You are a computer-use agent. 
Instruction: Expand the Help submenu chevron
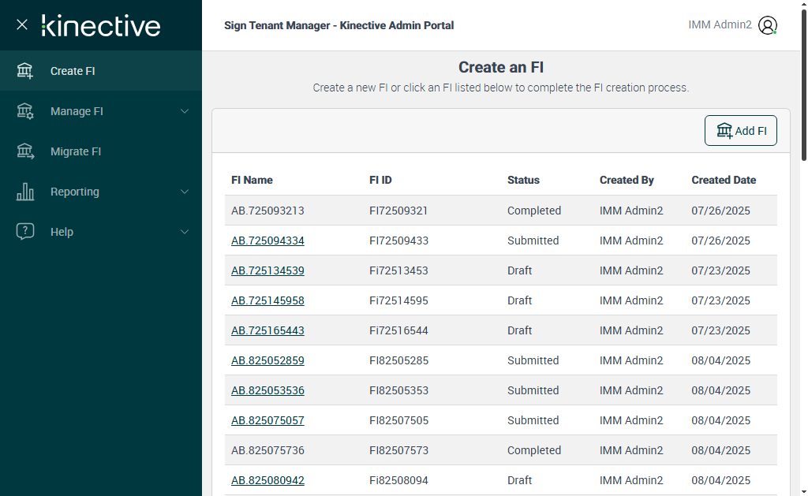(185, 232)
